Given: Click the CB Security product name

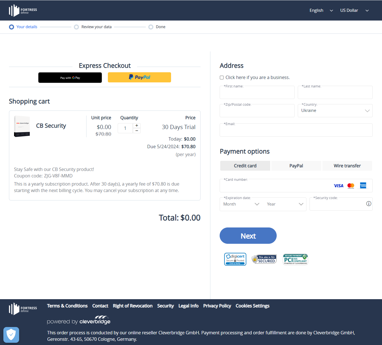Looking at the screenshot, I should pyautogui.click(x=51, y=126).
